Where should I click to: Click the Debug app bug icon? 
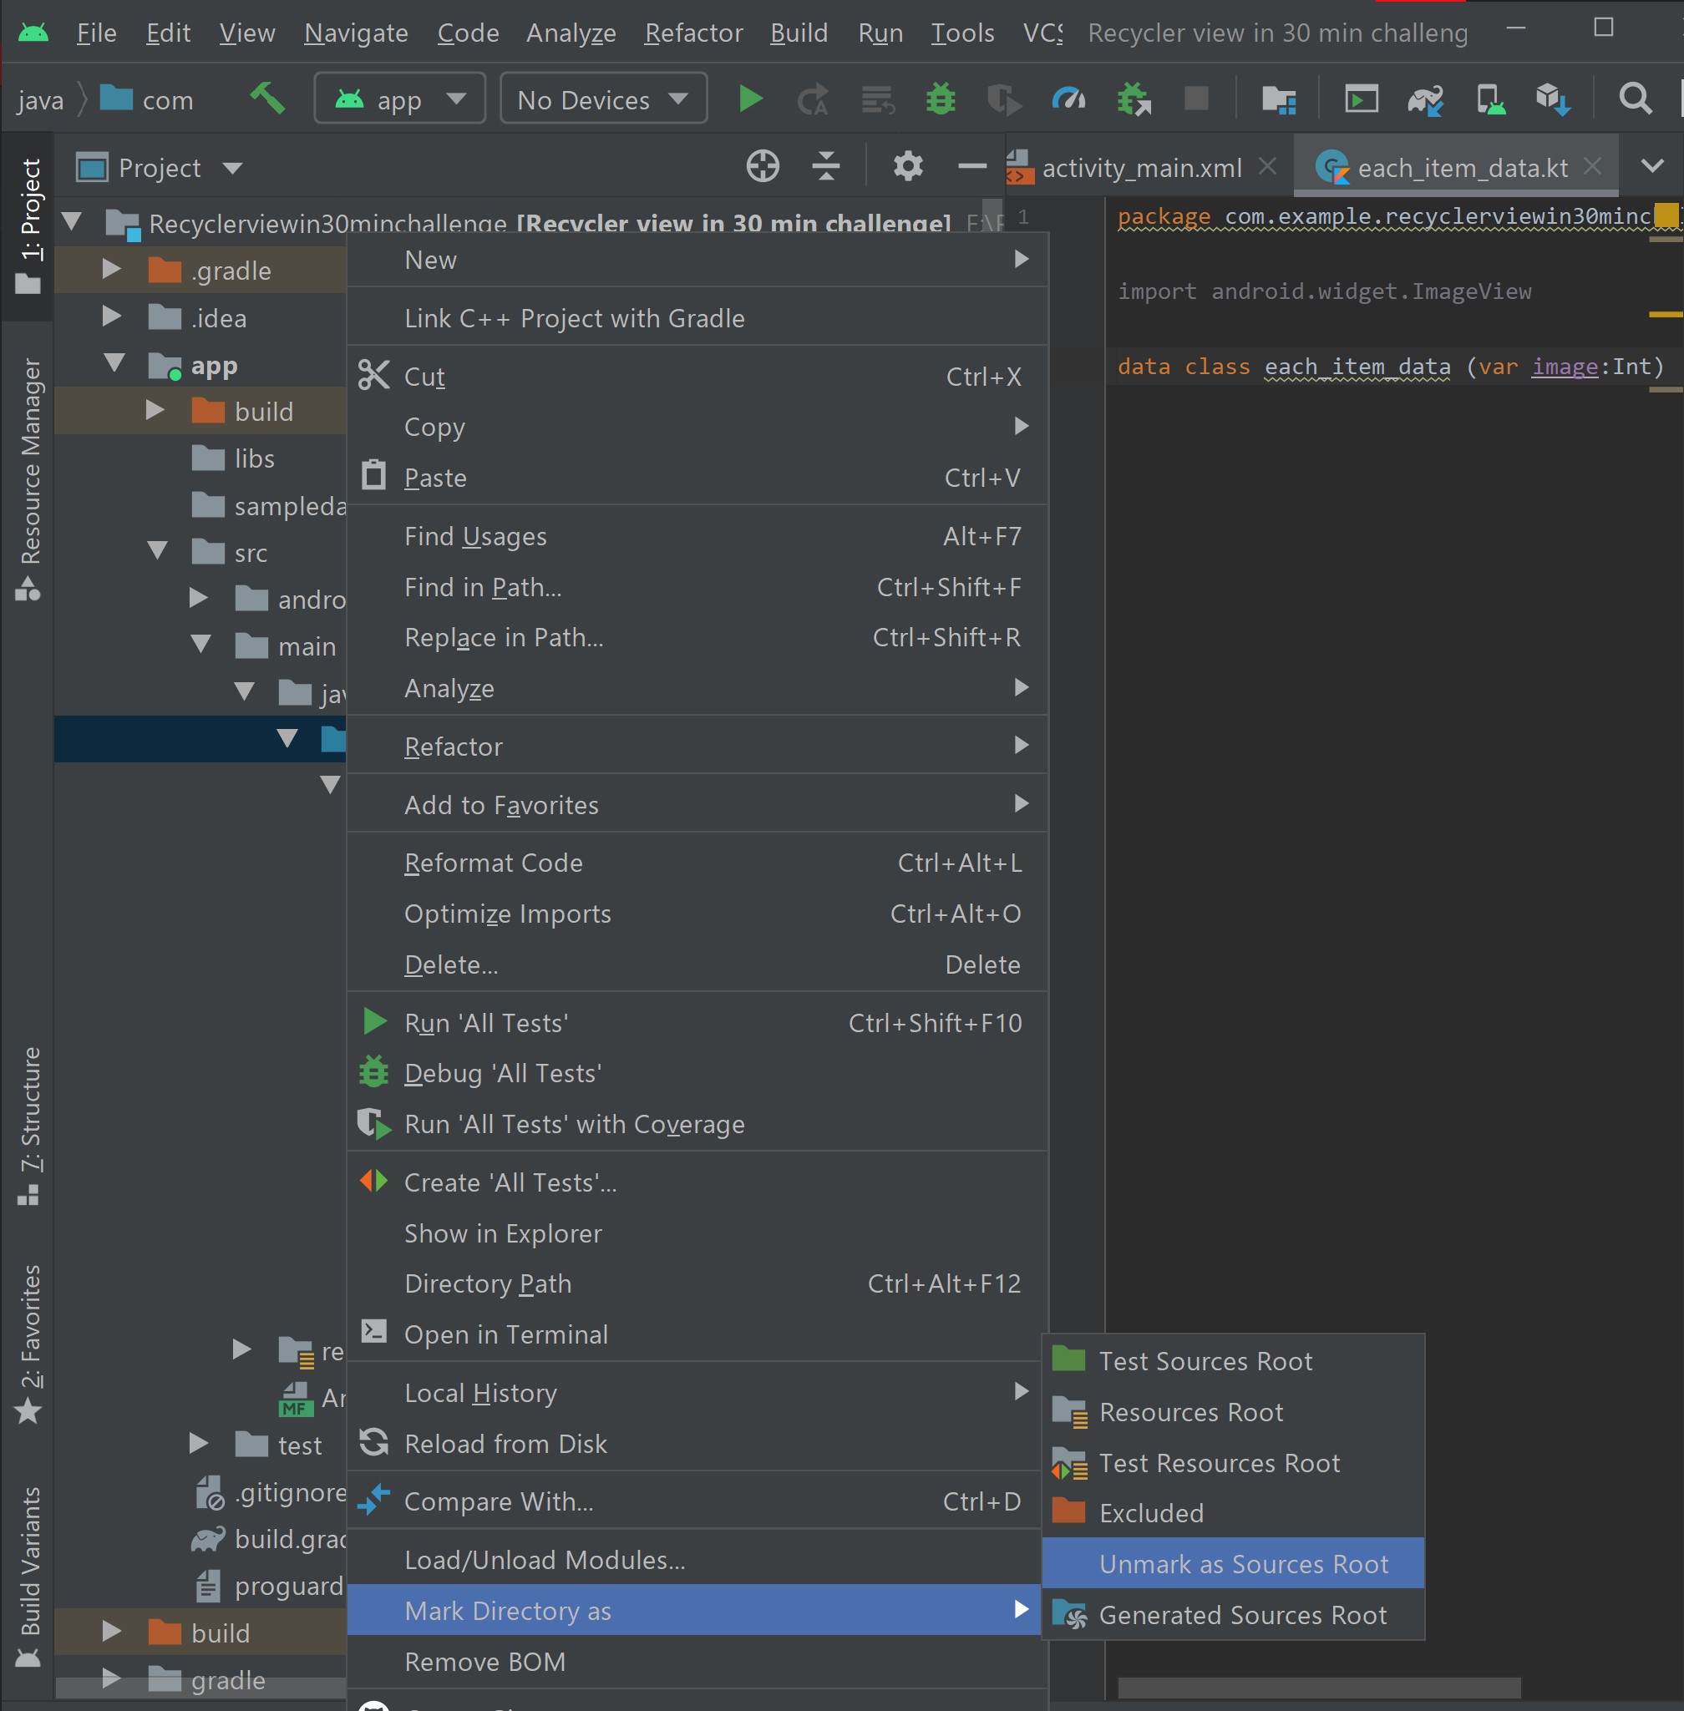[x=941, y=99]
